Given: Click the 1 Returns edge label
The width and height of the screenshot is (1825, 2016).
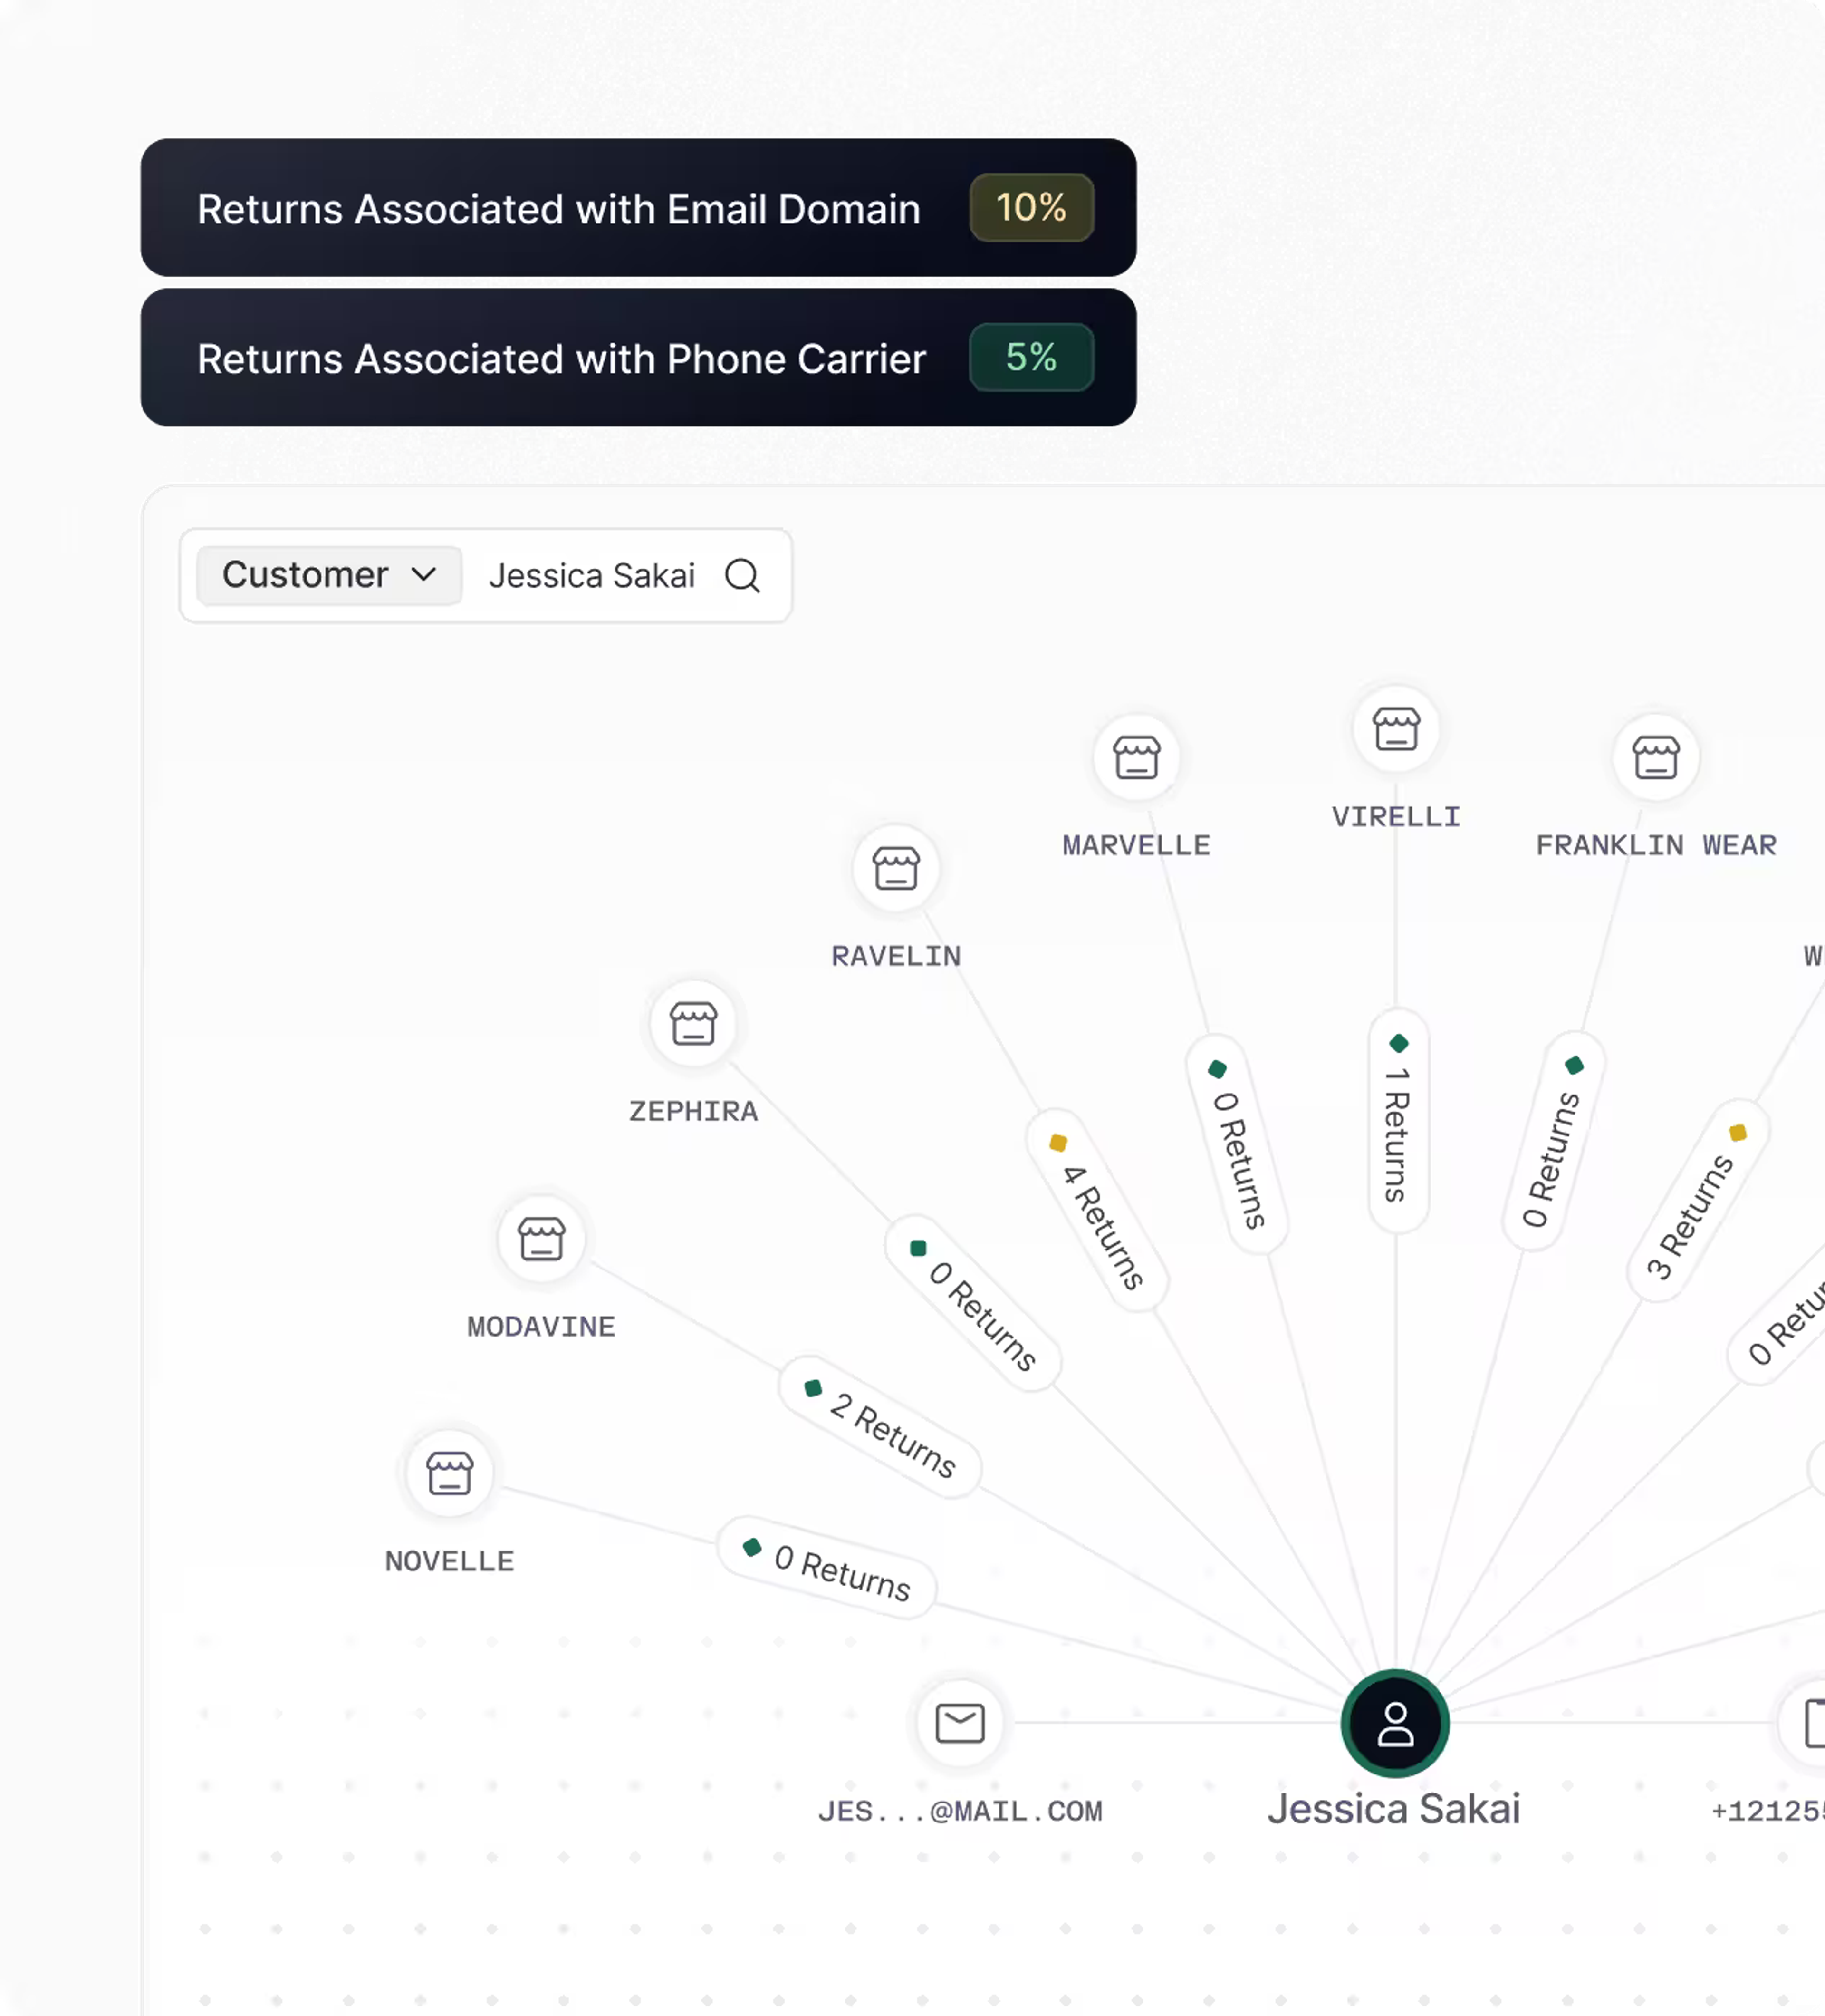Looking at the screenshot, I should click(1397, 1121).
